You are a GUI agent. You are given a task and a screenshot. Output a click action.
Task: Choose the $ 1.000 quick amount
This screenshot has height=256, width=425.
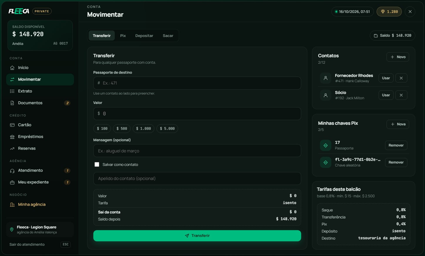(144, 129)
